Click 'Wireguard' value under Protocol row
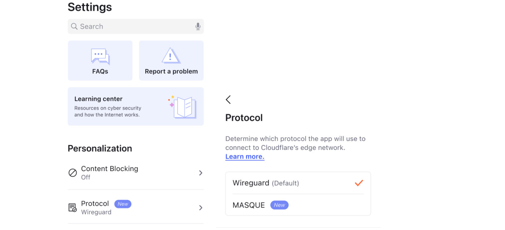 (x=96, y=212)
